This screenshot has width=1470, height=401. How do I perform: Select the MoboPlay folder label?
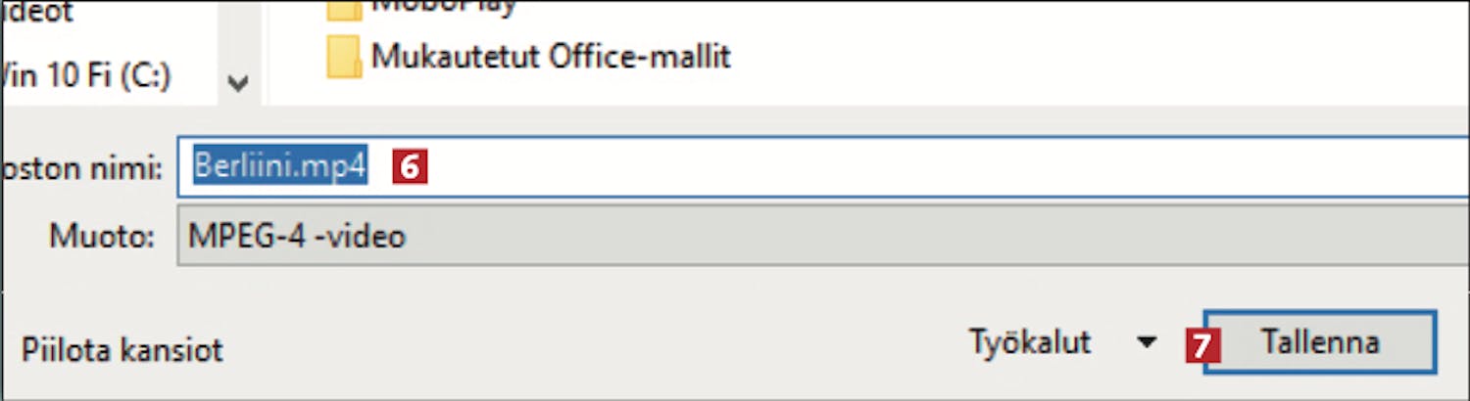pyautogui.click(x=444, y=7)
